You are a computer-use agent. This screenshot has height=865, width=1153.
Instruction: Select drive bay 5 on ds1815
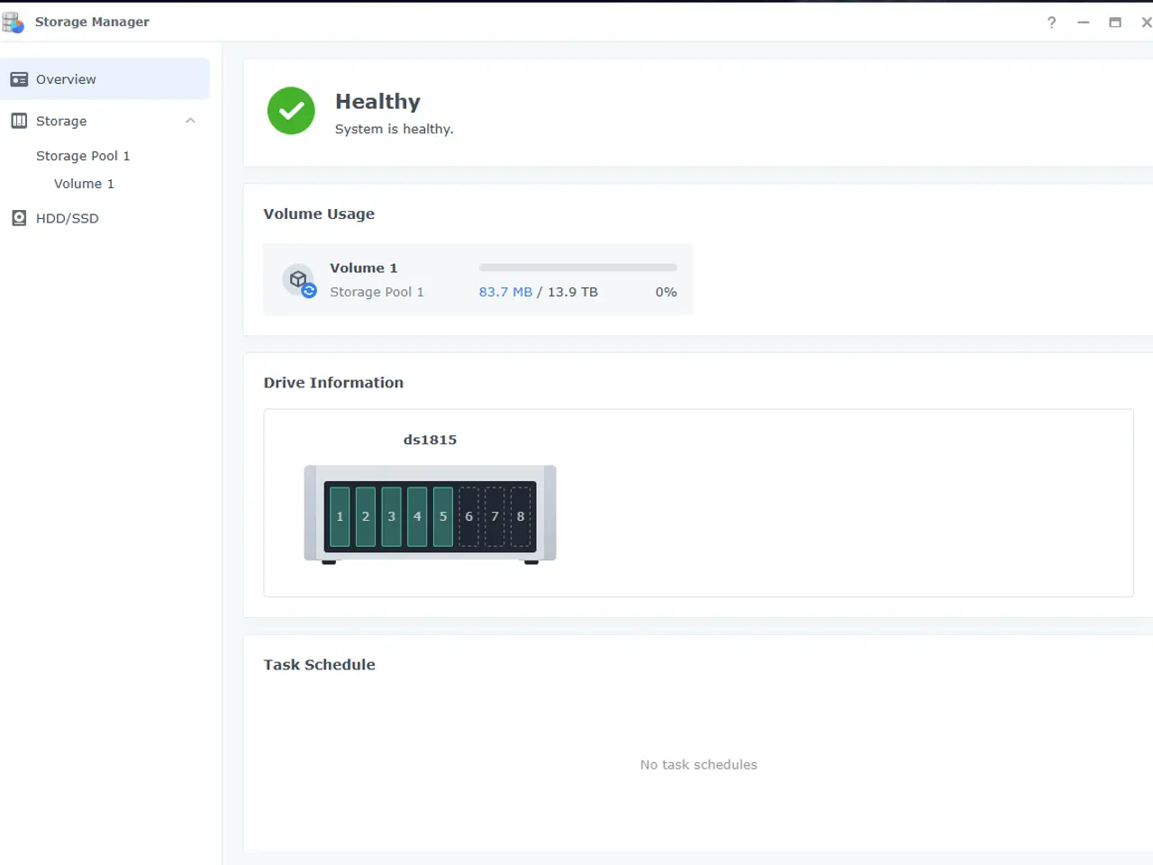[x=443, y=516]
